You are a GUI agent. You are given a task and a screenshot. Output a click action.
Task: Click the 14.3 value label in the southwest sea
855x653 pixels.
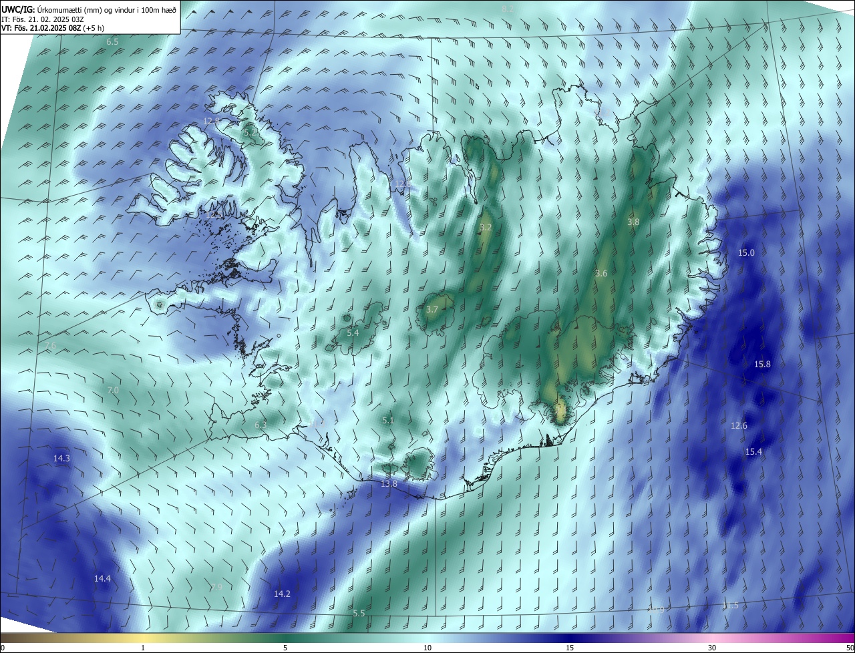61,458
